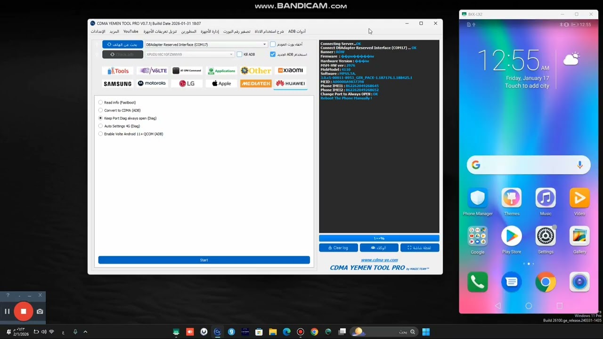Open the تنزيل تعريفات الأجهزة menu
The image size is (603, 339).
(160, 32)
